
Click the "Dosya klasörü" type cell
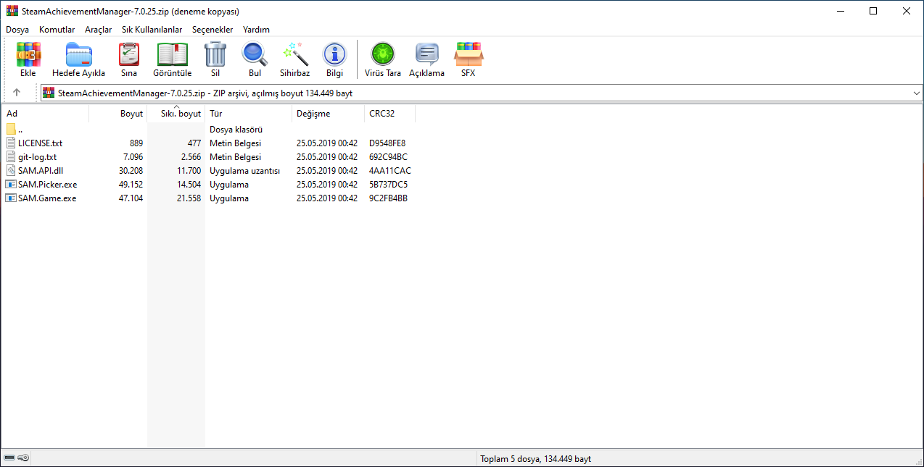[x=236, y=130]
